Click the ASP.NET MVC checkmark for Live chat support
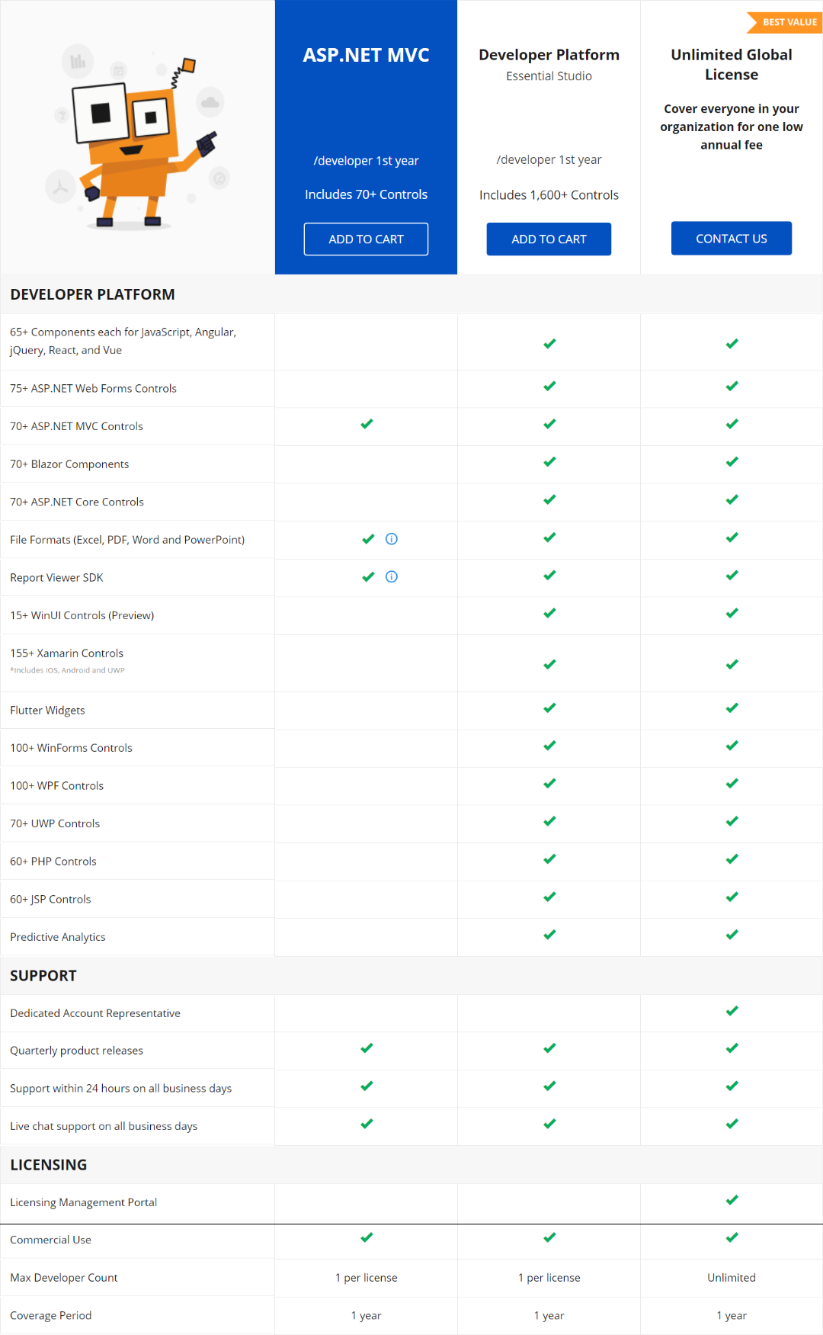Screen dimensions: 823x1335 (x=367, y=1124)
